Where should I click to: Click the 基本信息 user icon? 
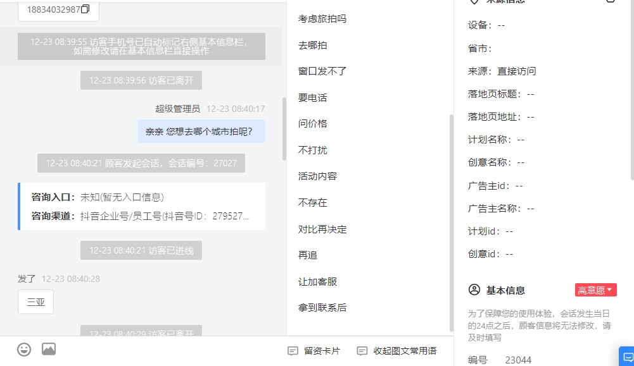coord(474,290)
